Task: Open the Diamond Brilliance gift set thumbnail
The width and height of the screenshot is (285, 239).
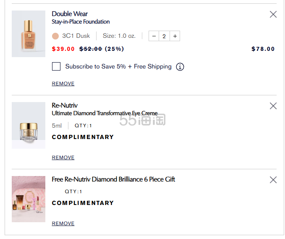Action: 29,199
